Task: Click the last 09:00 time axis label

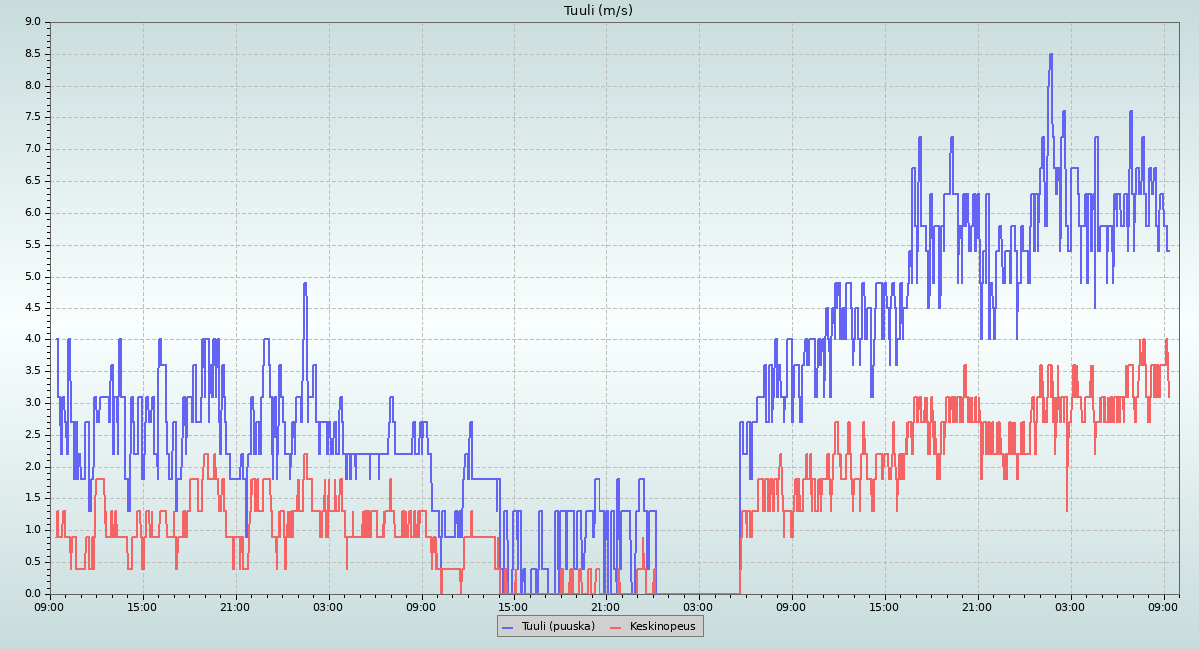Action: (x=1163, y=606)
